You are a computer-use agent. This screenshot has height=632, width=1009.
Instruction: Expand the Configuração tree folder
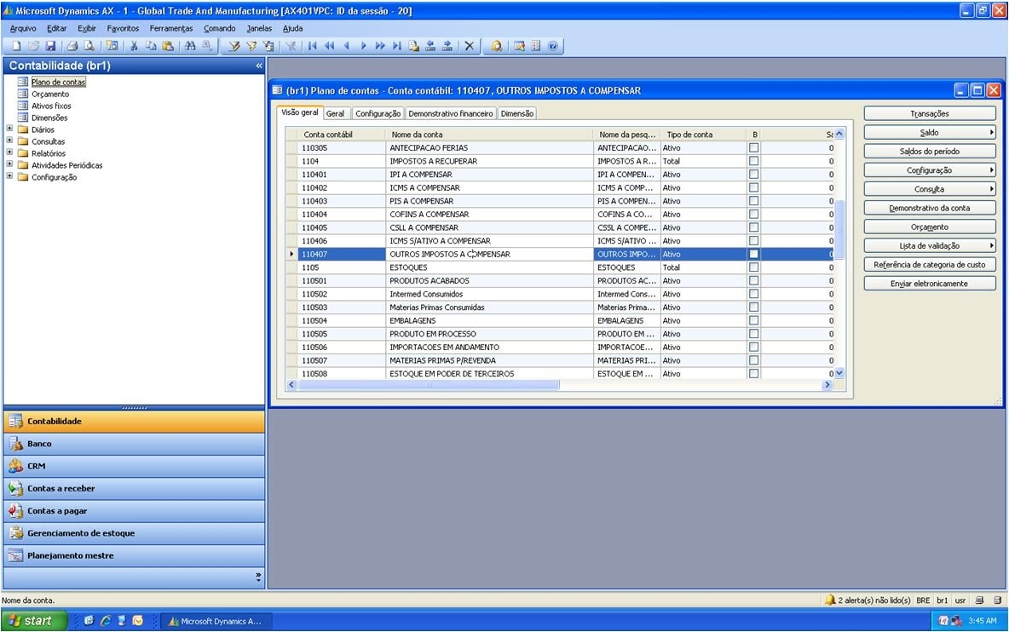tap(9, 176)
